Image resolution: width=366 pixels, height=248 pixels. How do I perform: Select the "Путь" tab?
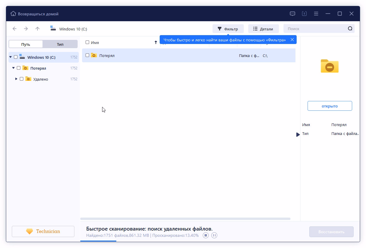26,44
